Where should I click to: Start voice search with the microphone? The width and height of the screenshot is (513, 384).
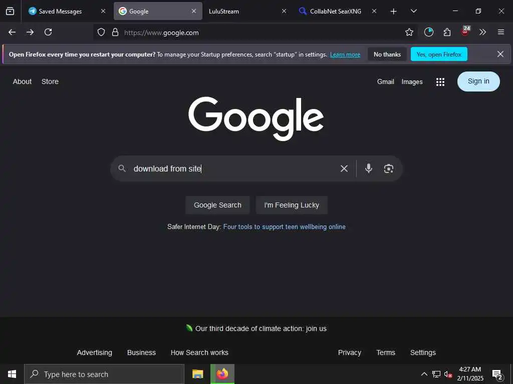coord(368,168)
